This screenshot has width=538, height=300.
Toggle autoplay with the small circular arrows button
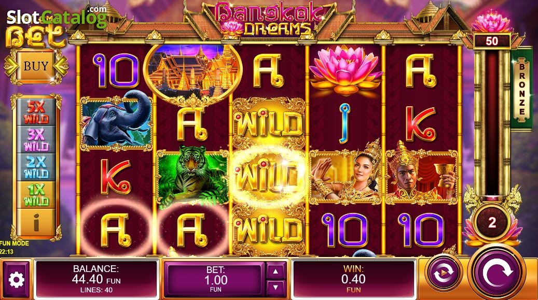tap(443, 273)
